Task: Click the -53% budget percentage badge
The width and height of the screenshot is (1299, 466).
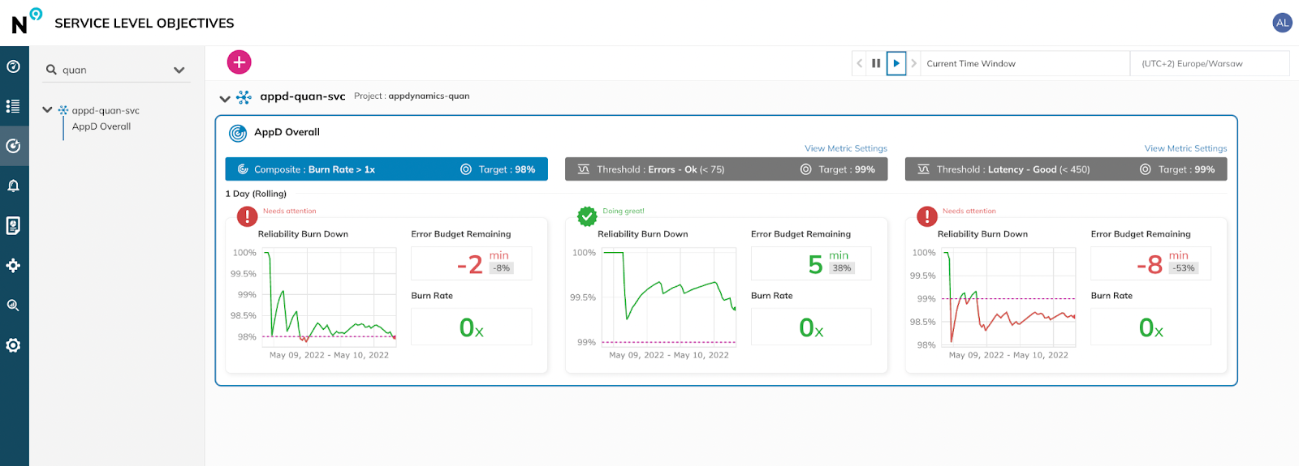Action: coord(1184,268)
